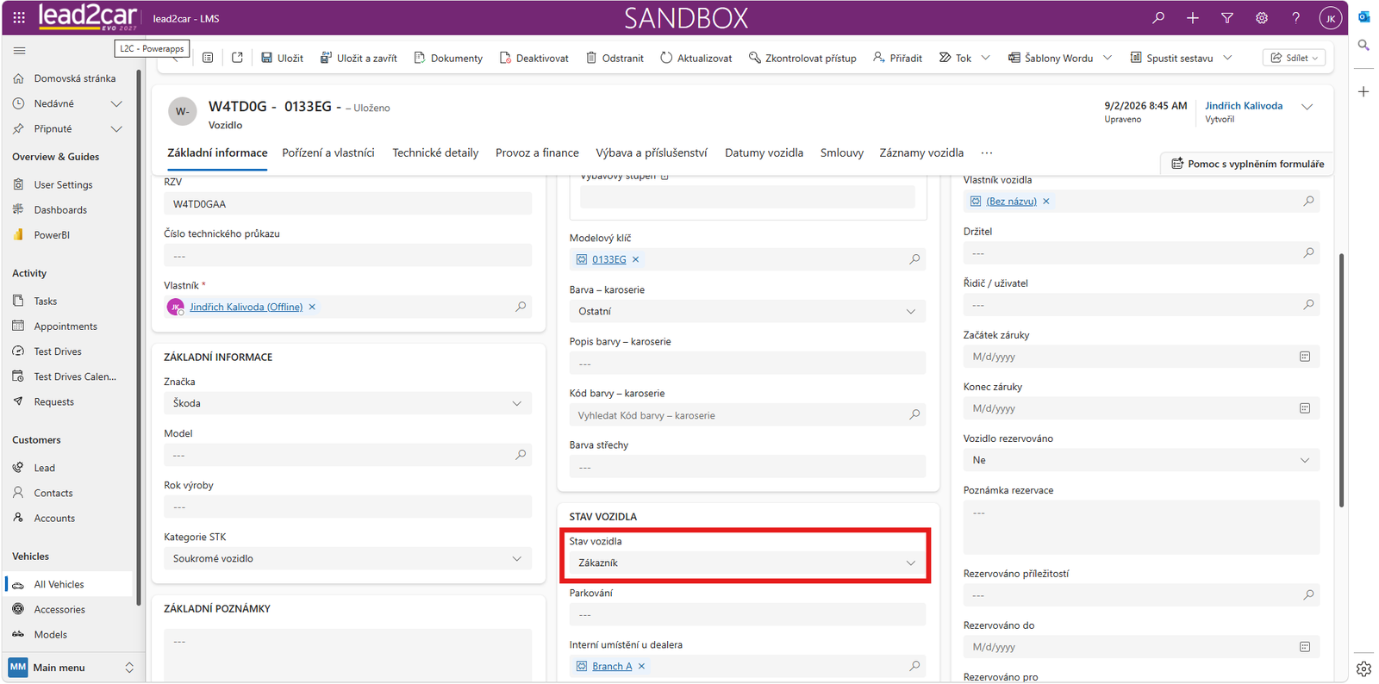Screen dimensions: 1379x684
Task: Click the Deaktivovat command
Action: (x=534, y=58)
